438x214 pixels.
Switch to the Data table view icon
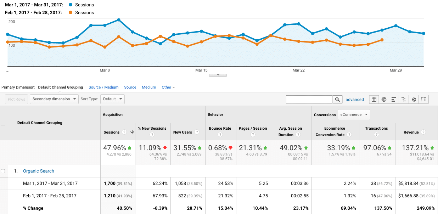coord(374,100)
